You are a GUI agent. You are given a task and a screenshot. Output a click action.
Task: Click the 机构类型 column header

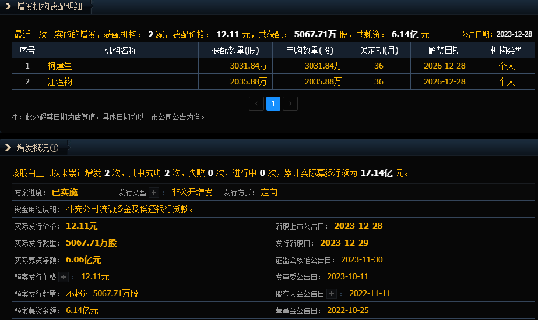(506, 50)
